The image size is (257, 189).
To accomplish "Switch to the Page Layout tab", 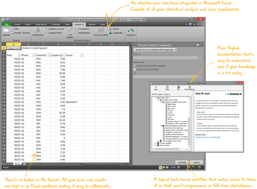I will pos(41,24).
